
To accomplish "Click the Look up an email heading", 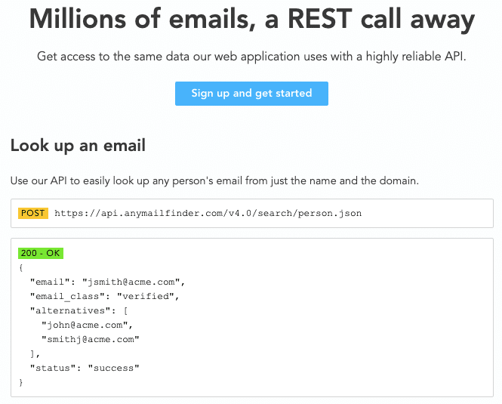I will pos(78,146).
